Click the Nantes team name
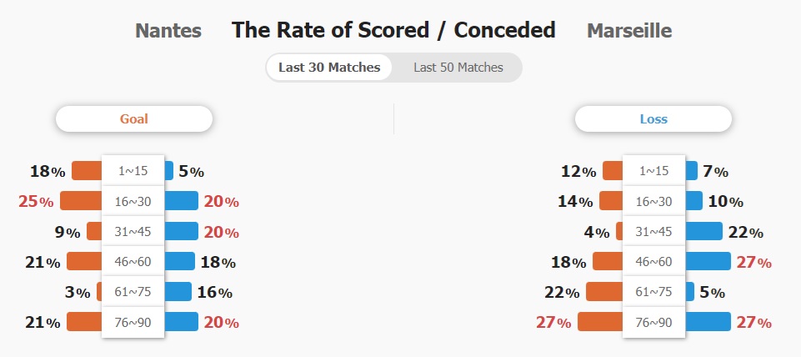801x357 pixels. [168, 31]
